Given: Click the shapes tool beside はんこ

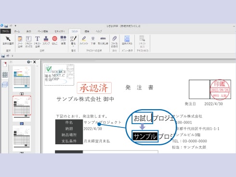Looking at the screenshot, I should coord(63,40).
